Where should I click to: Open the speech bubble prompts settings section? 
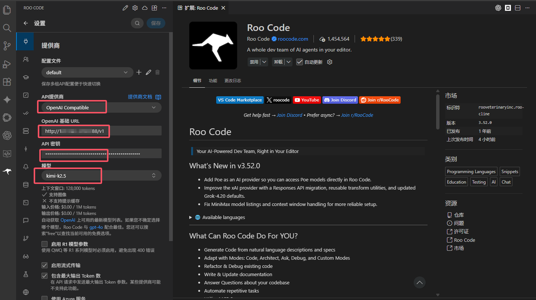point(26,221)
